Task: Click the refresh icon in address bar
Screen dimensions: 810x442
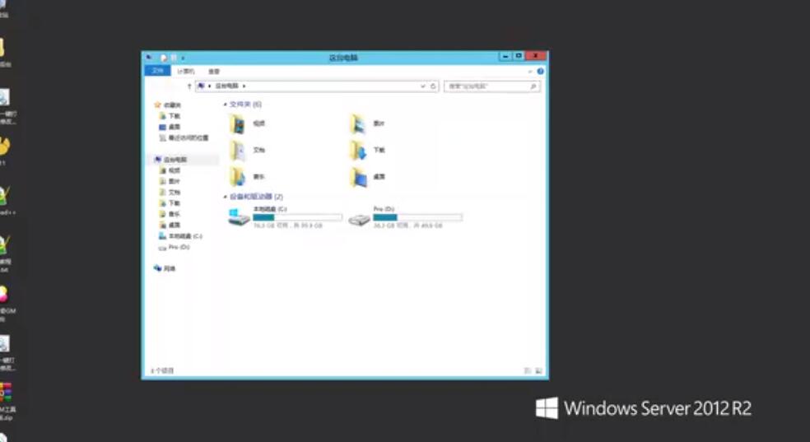Action: point(434,86)
